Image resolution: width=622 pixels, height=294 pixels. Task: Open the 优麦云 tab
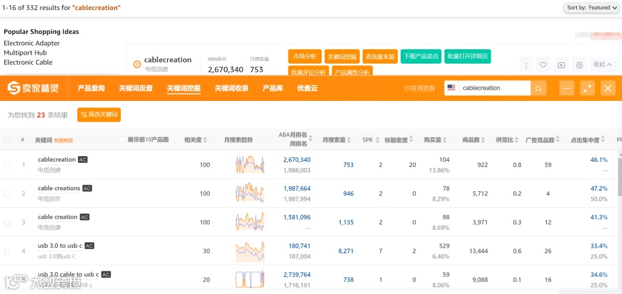click(307, 88)
